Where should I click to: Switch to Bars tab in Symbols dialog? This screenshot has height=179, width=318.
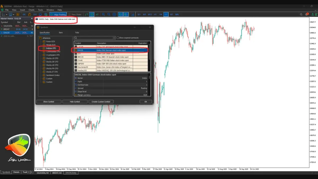[61, 33]
